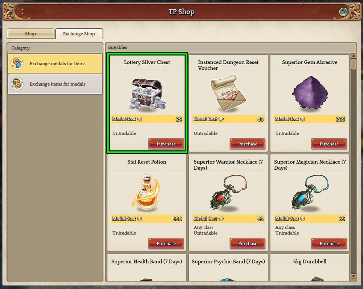
Task: Click the coin icon beside Exchange items for medals
Action: (x=17, y=84)
